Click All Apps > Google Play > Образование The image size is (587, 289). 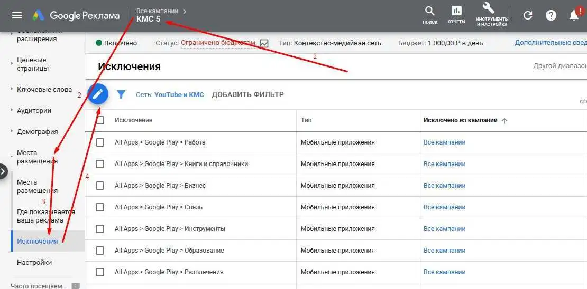[x=169, y=251]
